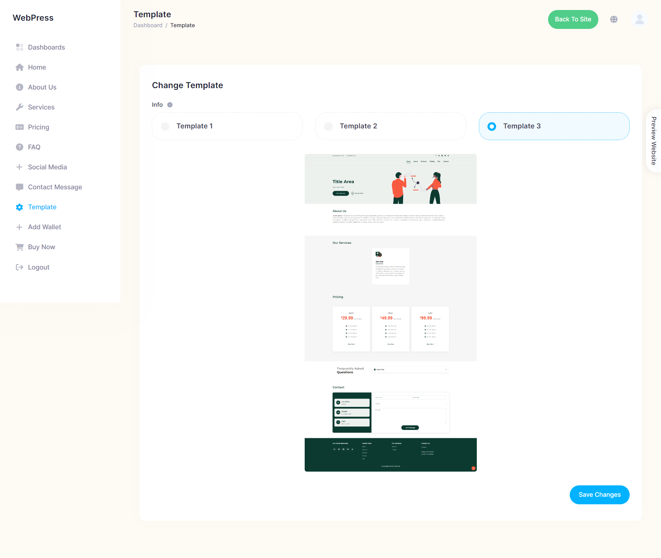This screenshot has width=661, height=558.
Task: Click the Contact Message chat bubble icon
Action: [20, 187]
